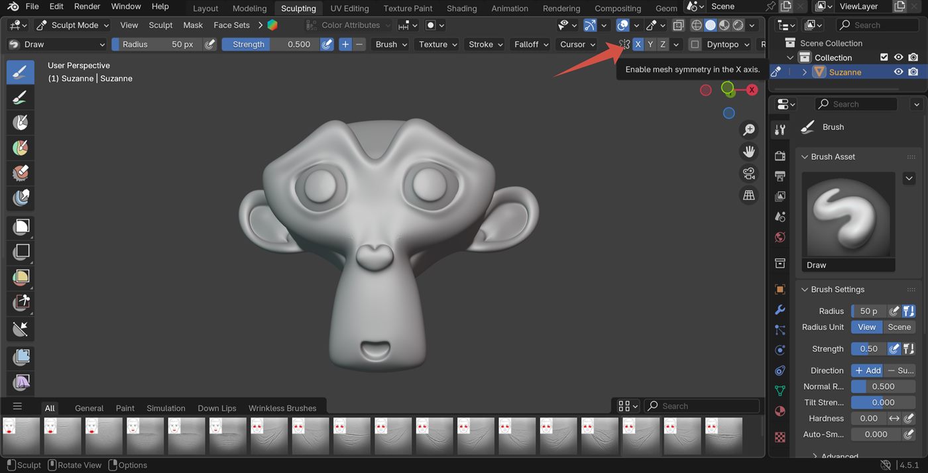Open the Sculpt Mode dropdown
The width and height of the screenshot is (928, 473).
pos(72,25)
